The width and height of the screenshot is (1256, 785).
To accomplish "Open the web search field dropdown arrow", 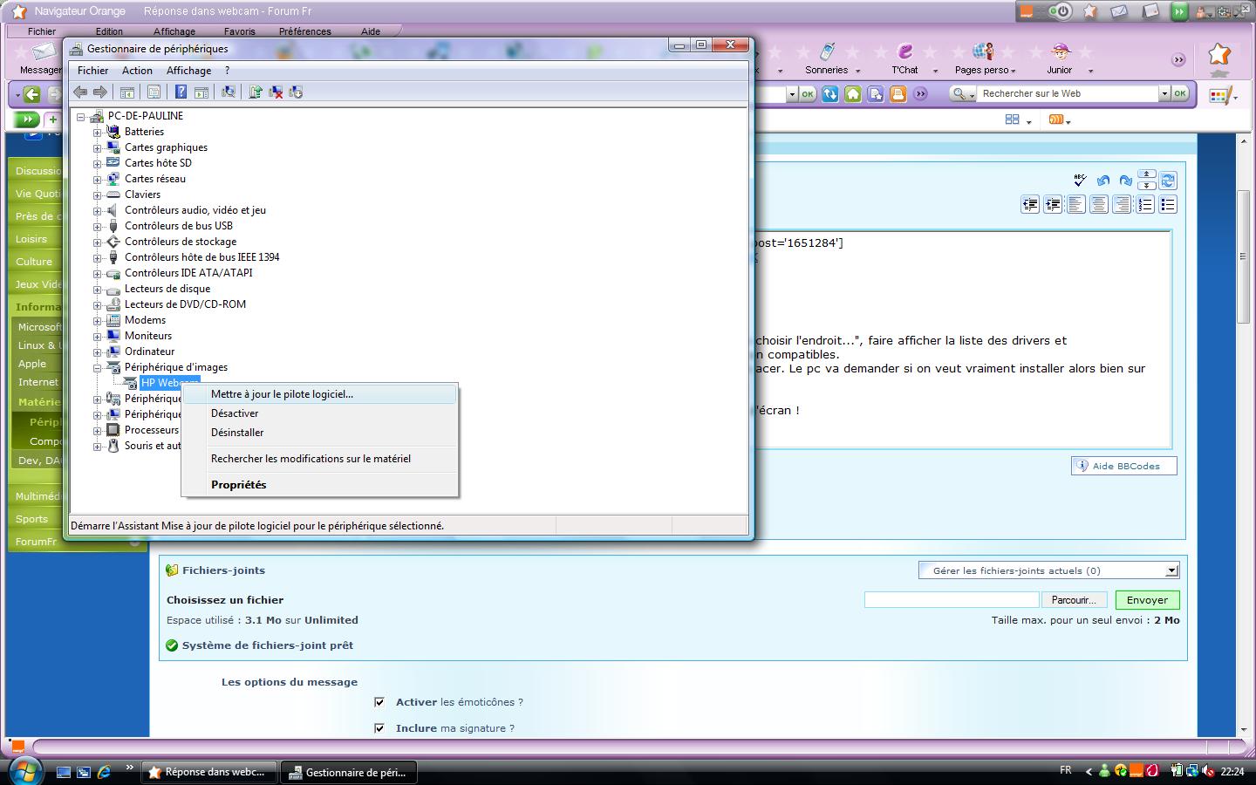I will tap(1164, 94).
